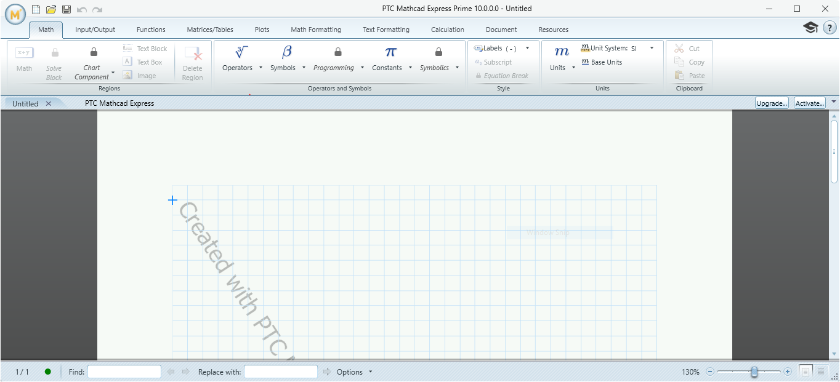840x382 pixels.
Task: Expand the Chart Component dropdown arrow
Action: [113, 73]
